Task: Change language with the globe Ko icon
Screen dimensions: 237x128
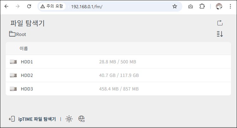Action: (82, 119)
